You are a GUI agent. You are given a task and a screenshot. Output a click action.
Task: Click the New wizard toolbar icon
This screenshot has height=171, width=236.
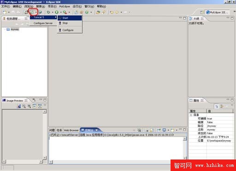pyautogui.click(x=5, y=12)
